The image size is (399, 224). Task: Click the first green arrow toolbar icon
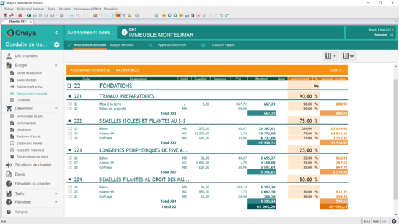click(169, 15)
